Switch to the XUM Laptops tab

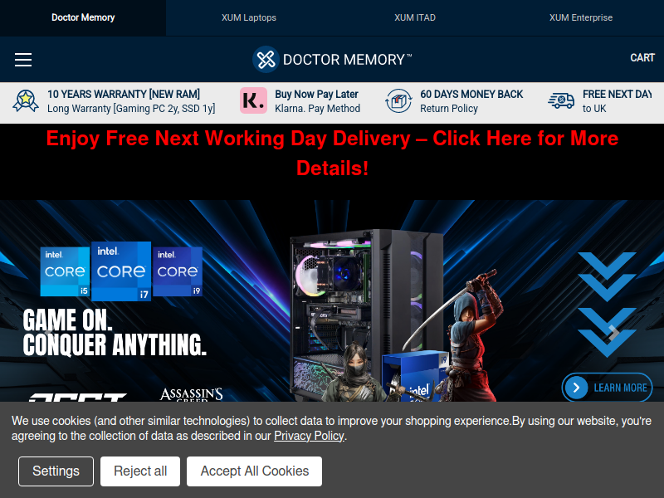click(x=249, y=17)
